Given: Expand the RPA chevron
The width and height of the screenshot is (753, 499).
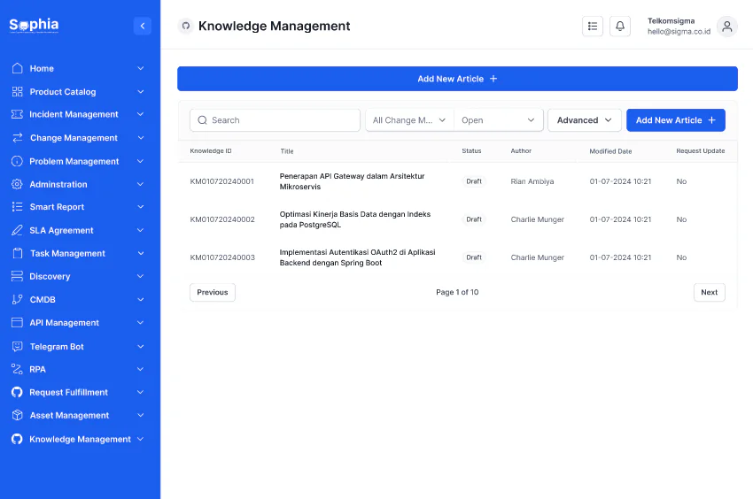Looking at the screenshot, I should coord(141,369).
